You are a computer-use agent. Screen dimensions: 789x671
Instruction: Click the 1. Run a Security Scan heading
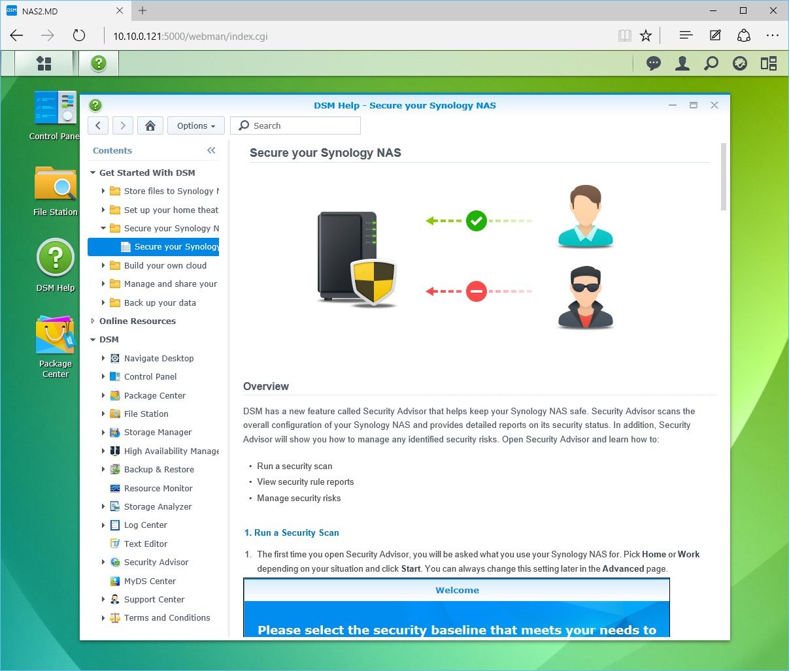coord(292,532)
